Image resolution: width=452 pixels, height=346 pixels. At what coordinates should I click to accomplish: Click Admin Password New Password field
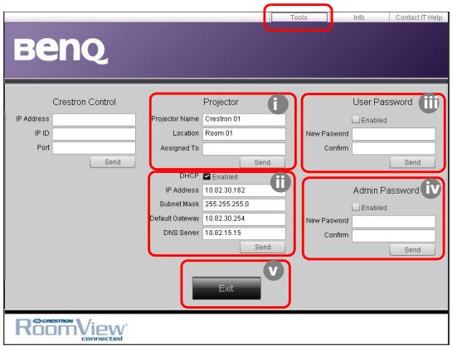pos(393,222)
